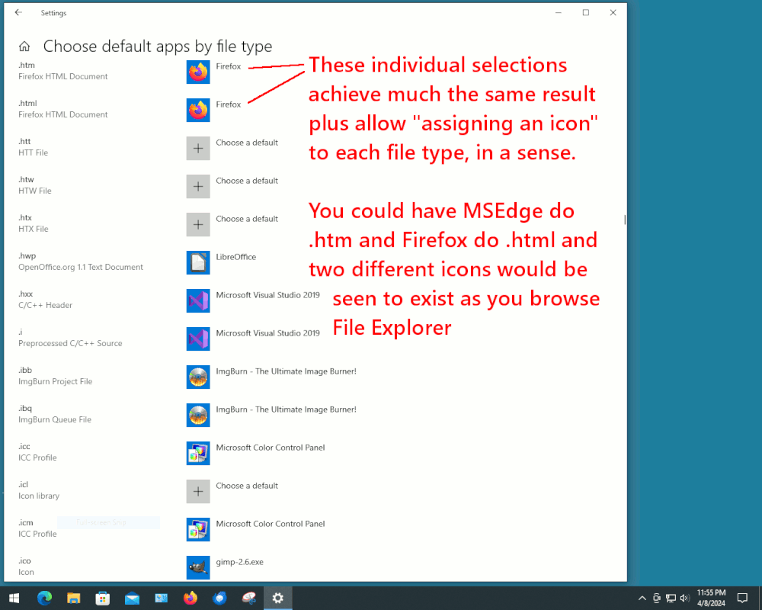Choose a default app for .icl
The width and height of the screenshot is (762, 610).
pyautogui.click(x=198, y=491)
